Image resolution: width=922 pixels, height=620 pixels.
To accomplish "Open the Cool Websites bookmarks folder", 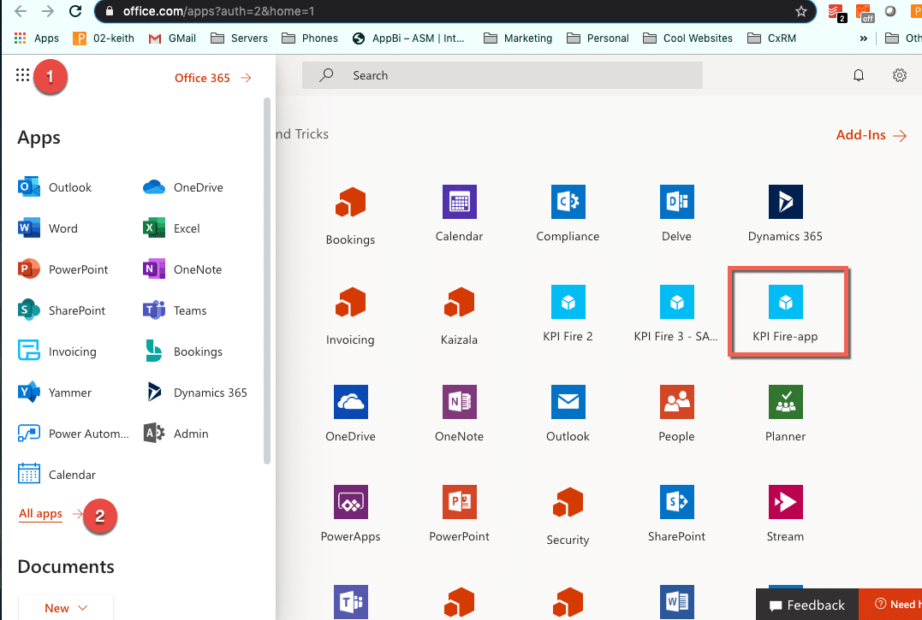I will (x=688, y=38).
